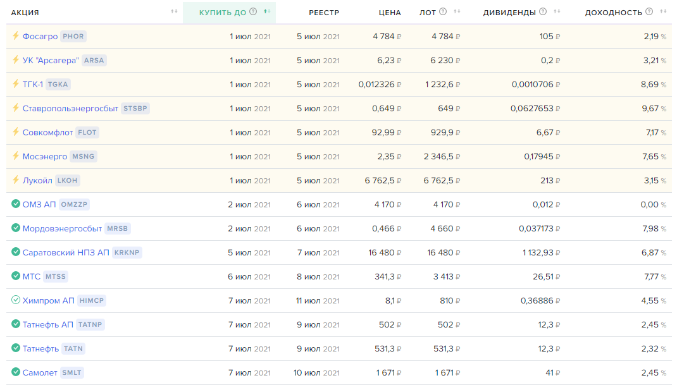Sort table by Доходность column arrows
Screen dimensions: 677x385
point(663,11)
